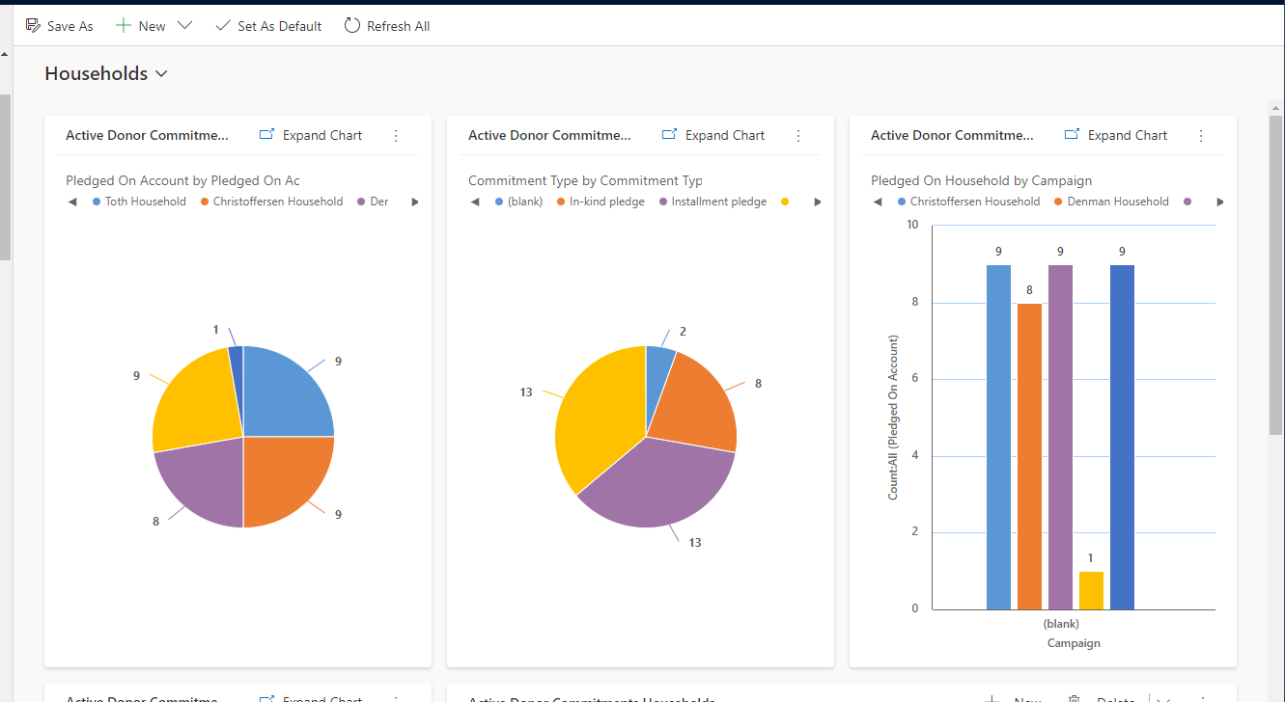Toggle Christoffersen Household legend in bar chart
This screenshot has height=702, width=1285.
(968, 202)
